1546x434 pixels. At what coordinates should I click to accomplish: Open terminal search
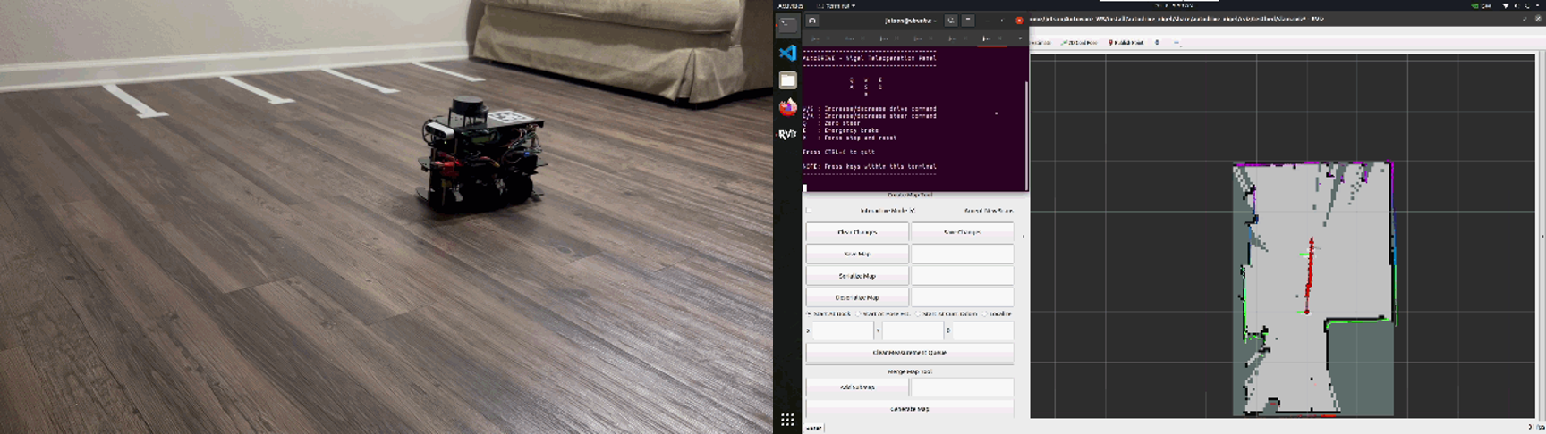(x=951, y=20)
